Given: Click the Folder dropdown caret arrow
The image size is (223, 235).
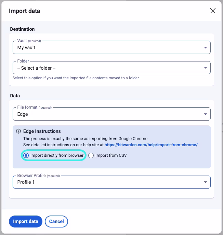Looking at the screenshot, I should [x=205, y=68].
